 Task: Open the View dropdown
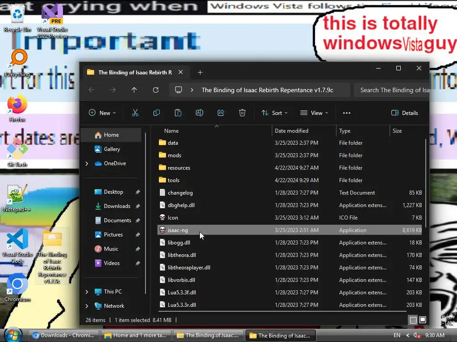[x=314, y=113]
